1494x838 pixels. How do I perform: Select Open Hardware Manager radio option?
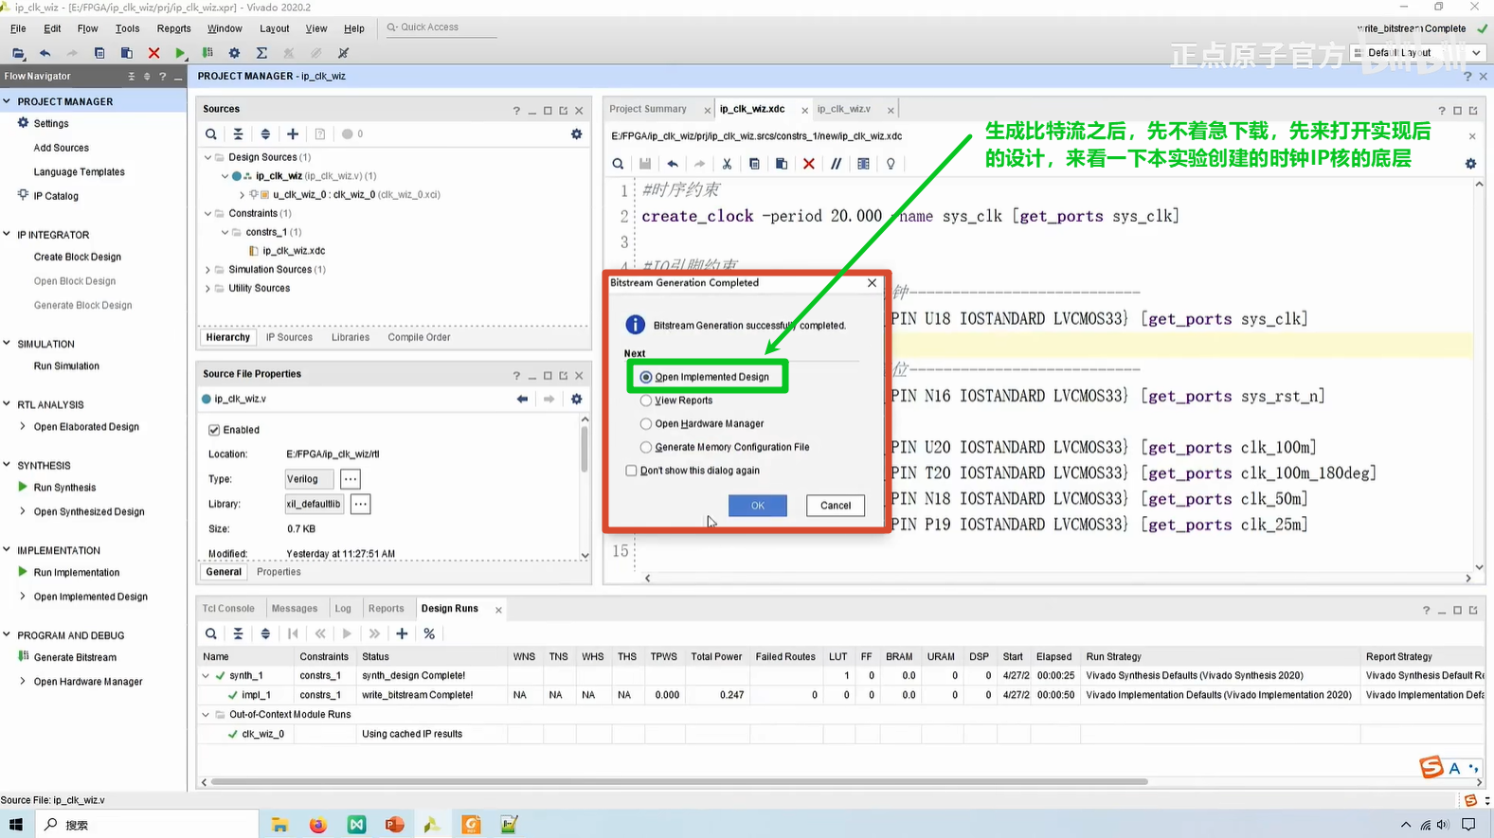[646, 424]
